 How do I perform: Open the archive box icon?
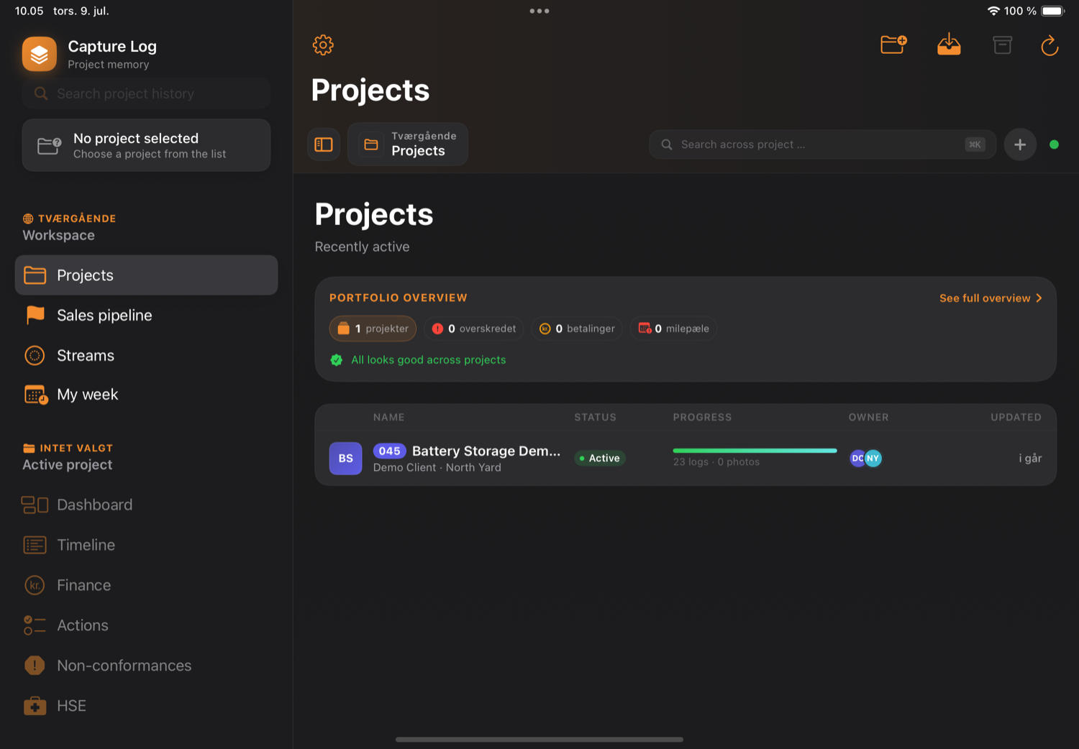1002,45
